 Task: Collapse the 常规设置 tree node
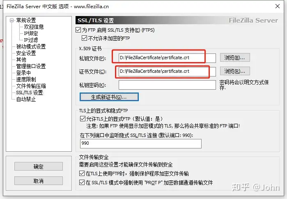12,20
